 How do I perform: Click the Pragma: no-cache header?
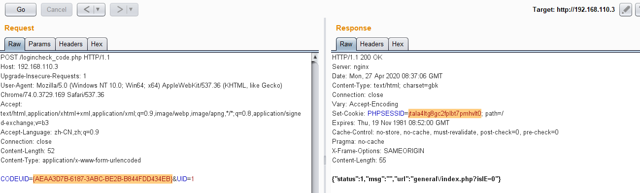click(x=358, y=142)
